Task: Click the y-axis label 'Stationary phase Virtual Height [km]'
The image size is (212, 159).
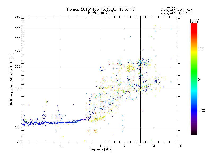Action: (x=12, y=80)
